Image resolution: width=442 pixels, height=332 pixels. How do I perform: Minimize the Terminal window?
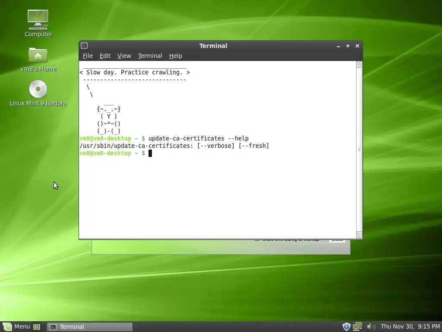coord(338,46)
